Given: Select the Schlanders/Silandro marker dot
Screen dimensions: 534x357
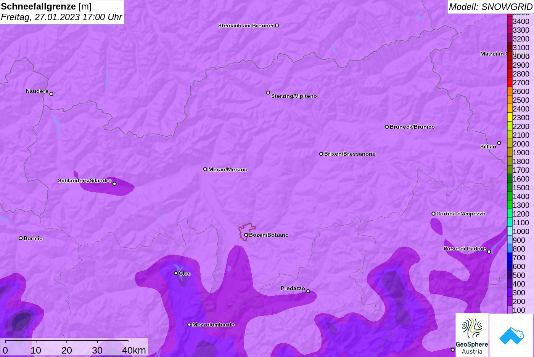Looking at the screenshot, I should coord(114,184).
